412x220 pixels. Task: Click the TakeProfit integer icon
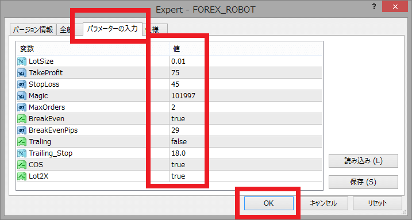tap(22, 73)
